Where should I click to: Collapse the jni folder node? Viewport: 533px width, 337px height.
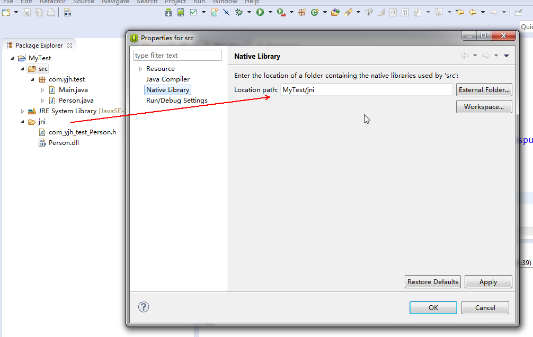[x=22, y=122]
